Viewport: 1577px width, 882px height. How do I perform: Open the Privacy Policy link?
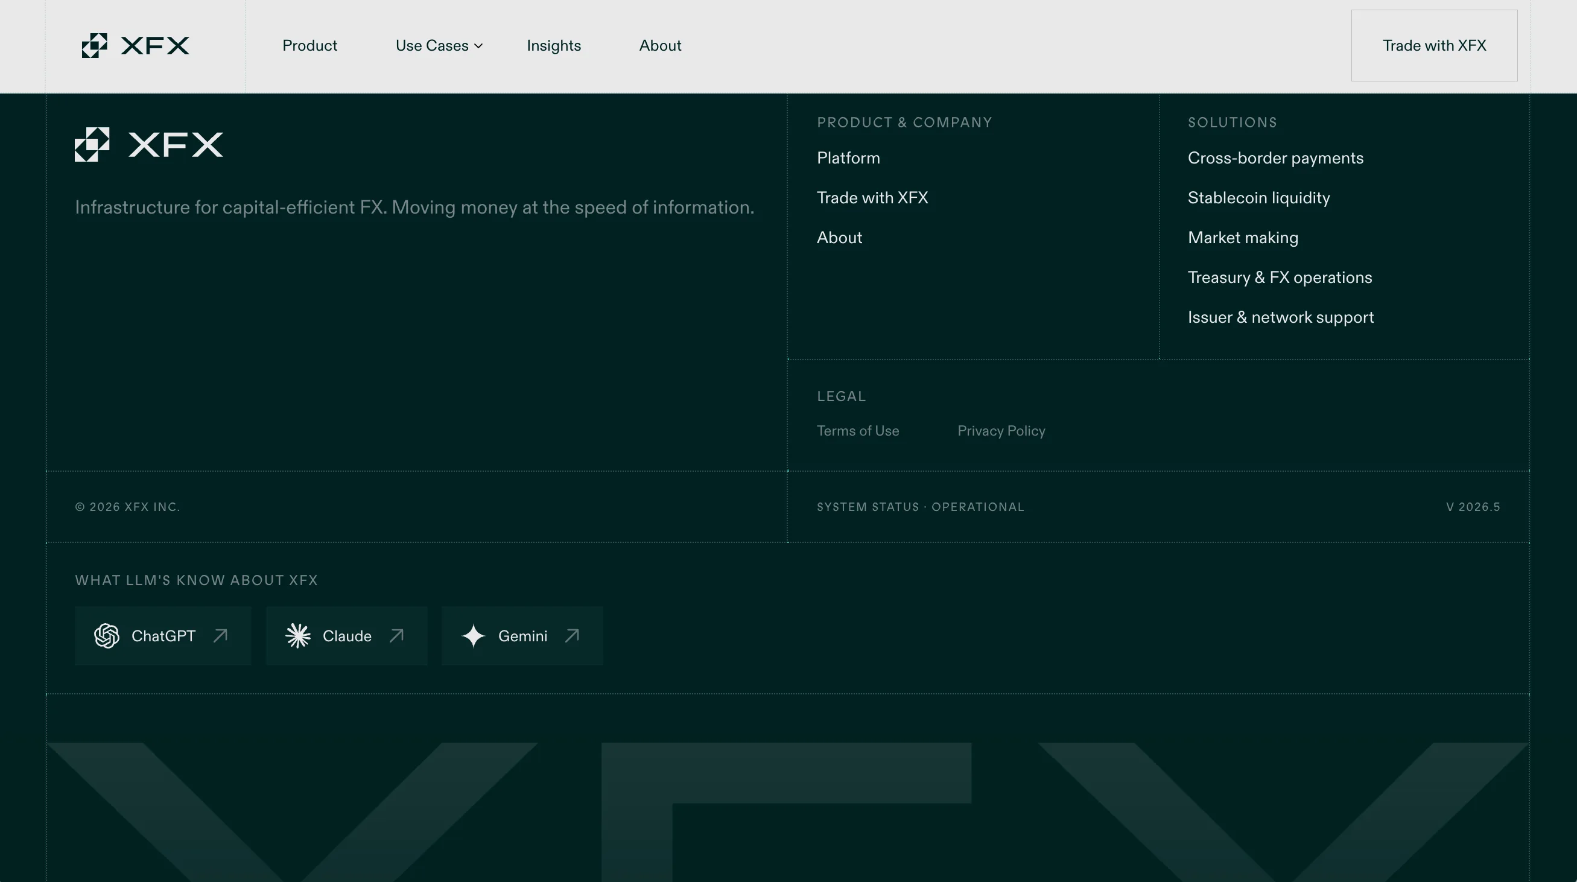(x=1001, y=431)
